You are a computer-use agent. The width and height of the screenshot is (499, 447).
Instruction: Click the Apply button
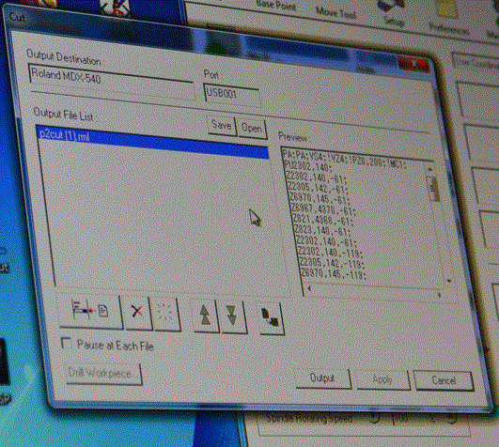click(x=382, y=379)
